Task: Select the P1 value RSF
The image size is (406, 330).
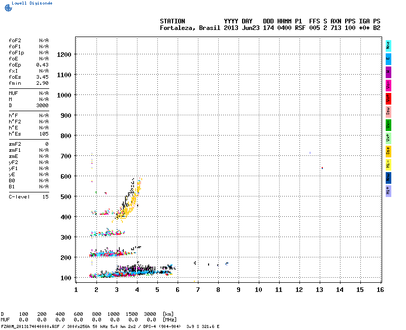Action: pos(300,28)
